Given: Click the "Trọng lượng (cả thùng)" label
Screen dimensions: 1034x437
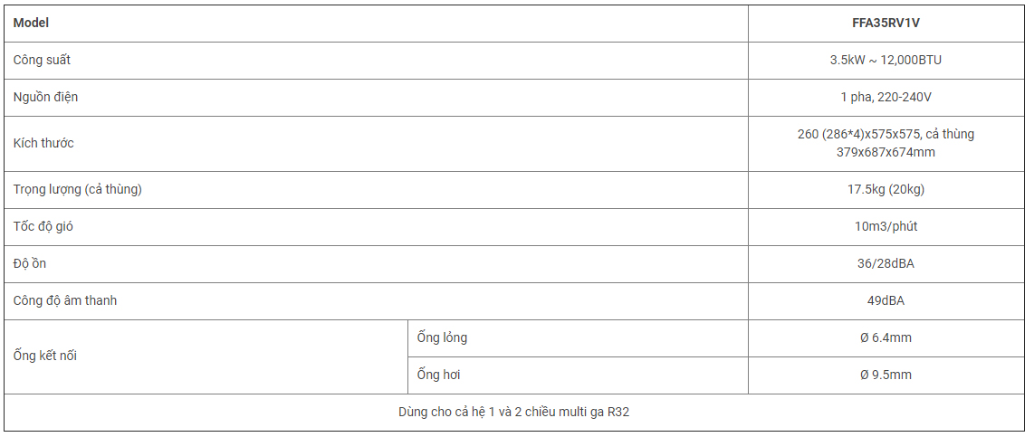Looking at the screenshot, I should [78, 189].
